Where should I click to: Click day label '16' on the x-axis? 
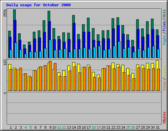coord(84,127)
